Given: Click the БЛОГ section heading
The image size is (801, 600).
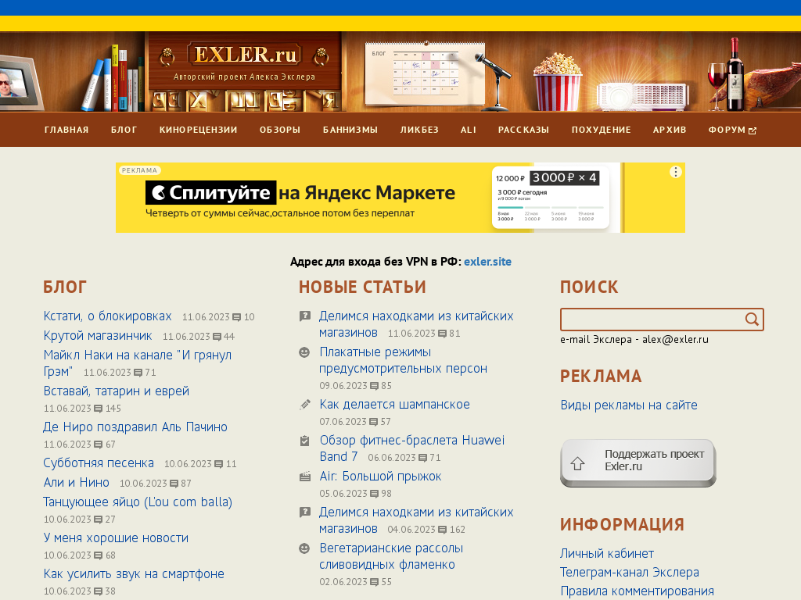Looking at the screenshot, I should tap(65, 287).
